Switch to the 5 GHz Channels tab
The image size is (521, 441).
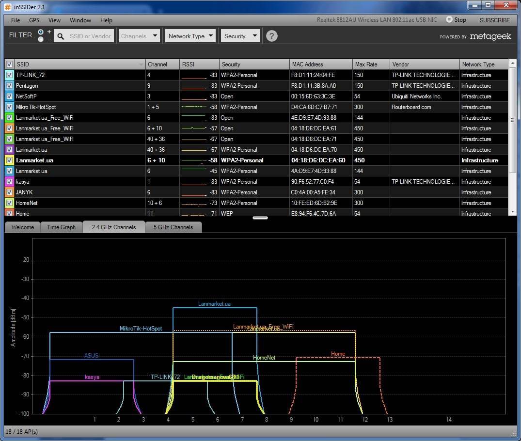click(173, 227)
